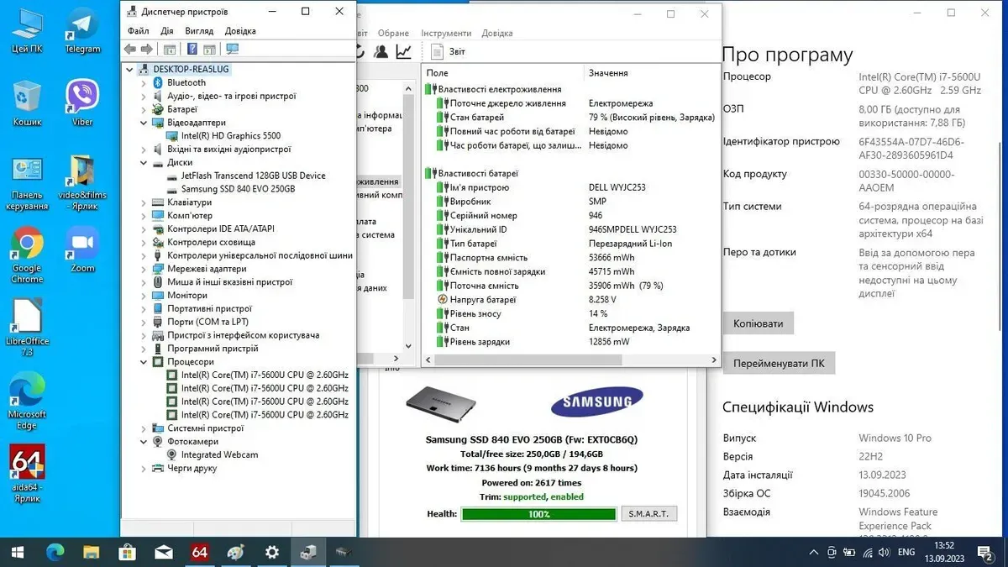Click the scan for hardware changes monitor icon

click(233, 50)
